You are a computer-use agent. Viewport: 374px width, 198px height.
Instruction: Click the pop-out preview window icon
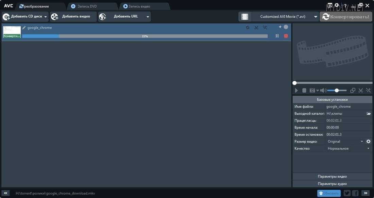click(x=353, y=91)
